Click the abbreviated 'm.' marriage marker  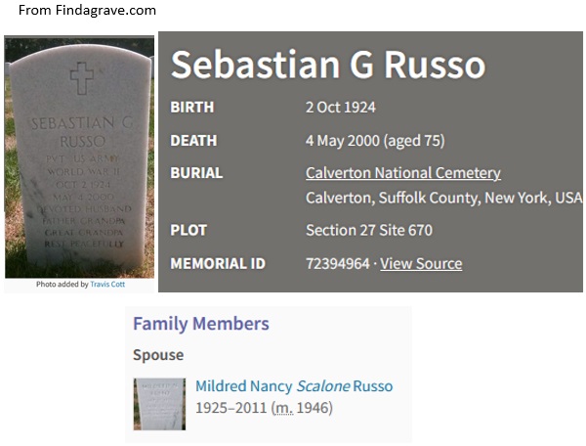[x=282, y=408]
